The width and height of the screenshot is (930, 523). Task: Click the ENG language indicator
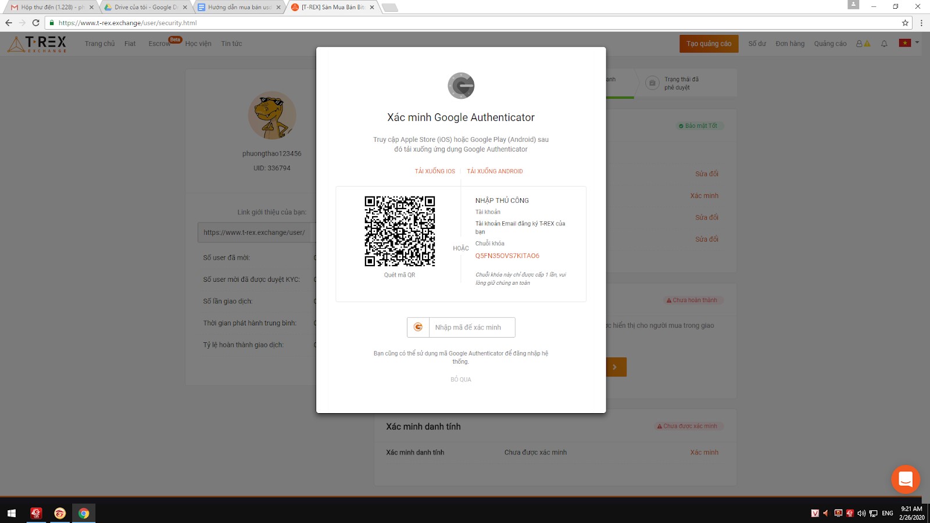click(x=888, y=513)
